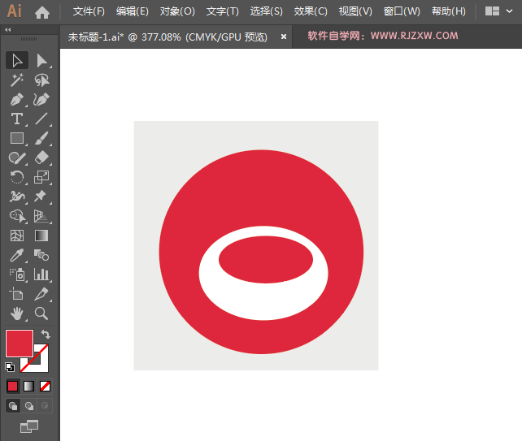The image size is (522, 441).
Task: Select the Column Graph tool
Action: 42,275
